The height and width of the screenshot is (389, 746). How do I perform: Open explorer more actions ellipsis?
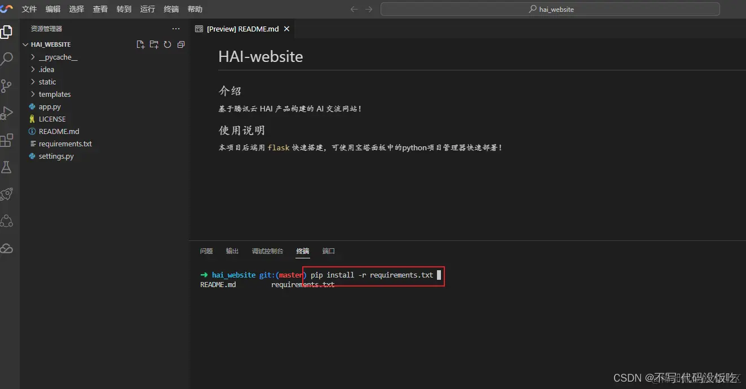(x=176, y=29)
